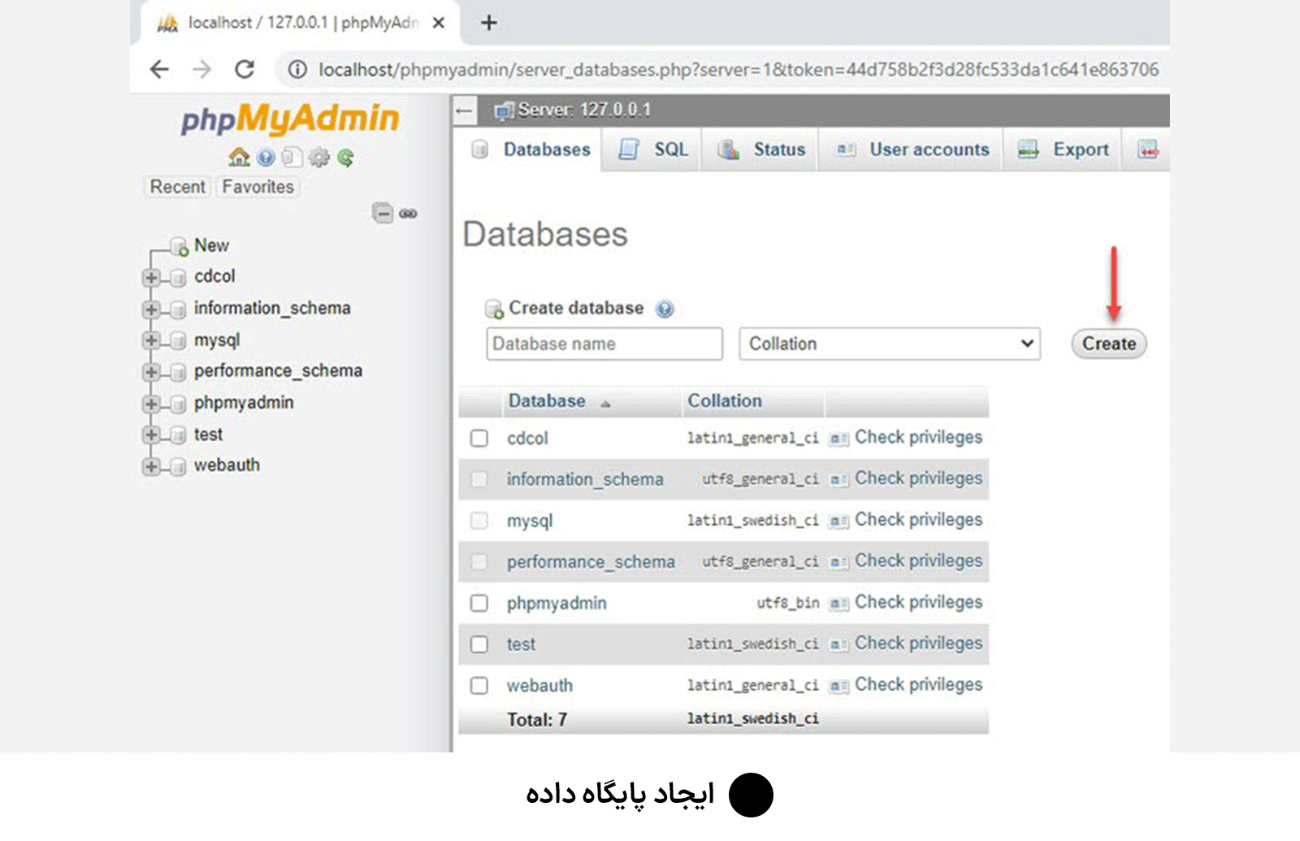
Task: Expand the phpmyadmin tree node
Action: 151,404
